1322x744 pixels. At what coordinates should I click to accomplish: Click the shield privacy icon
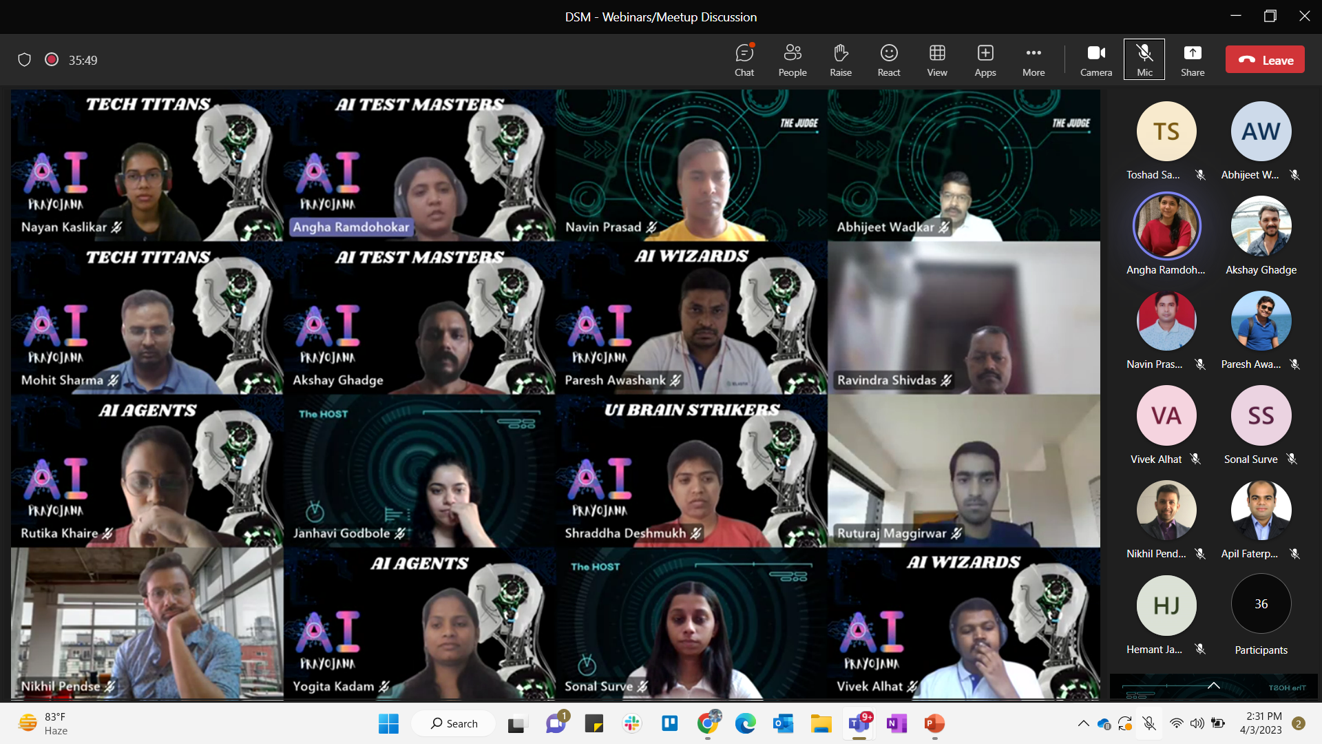pyautogui.click(x=25, y=60)
